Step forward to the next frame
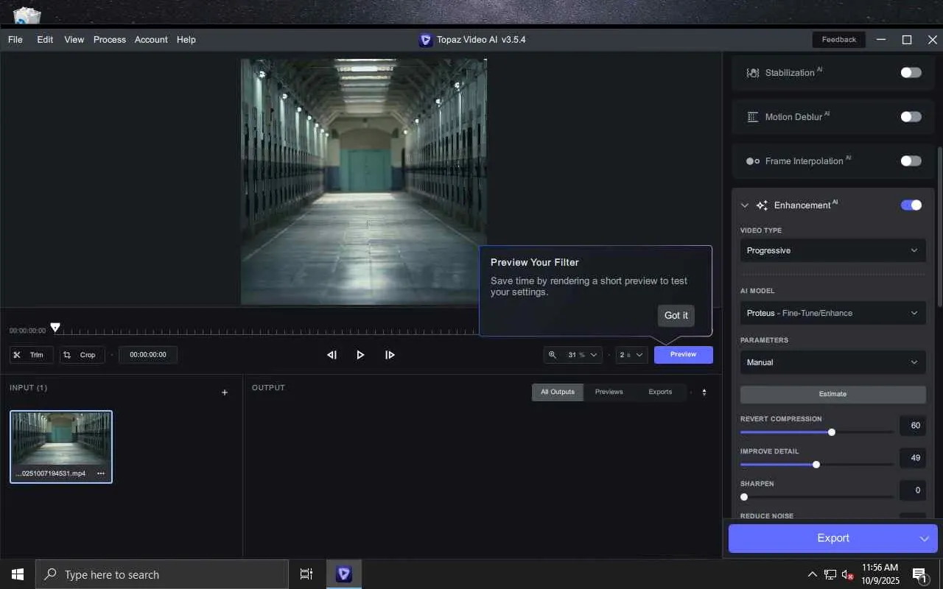 [x=390, y=355]
